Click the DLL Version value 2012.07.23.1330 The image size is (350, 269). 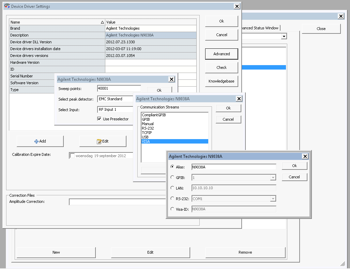point(151,42)
